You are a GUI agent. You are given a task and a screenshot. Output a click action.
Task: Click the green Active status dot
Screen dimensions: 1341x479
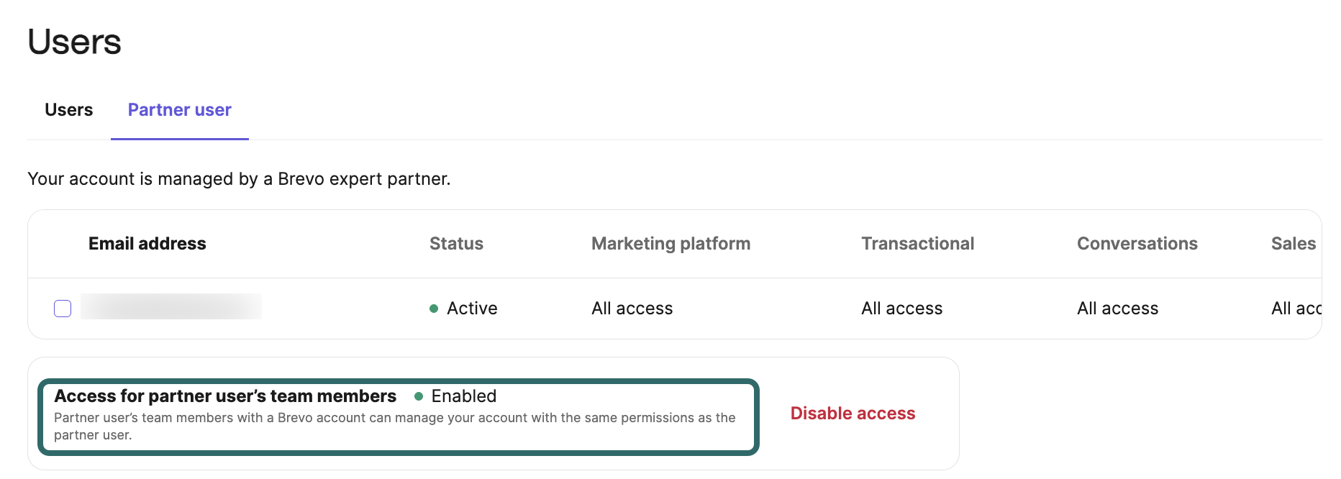click(x=434, y=309)
